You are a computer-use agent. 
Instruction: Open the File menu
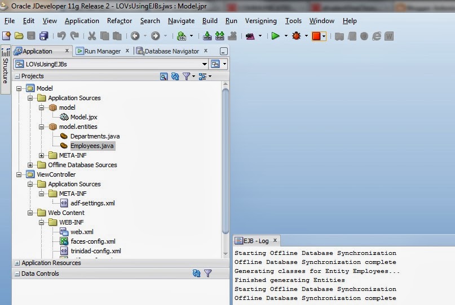(x=10, y=21)
